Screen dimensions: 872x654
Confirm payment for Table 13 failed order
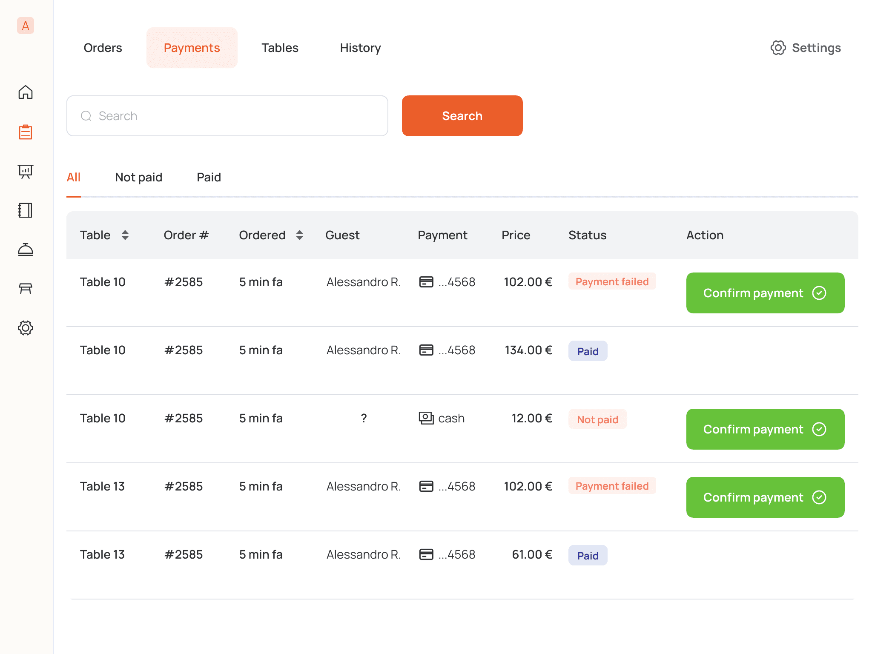pos(766,497)
